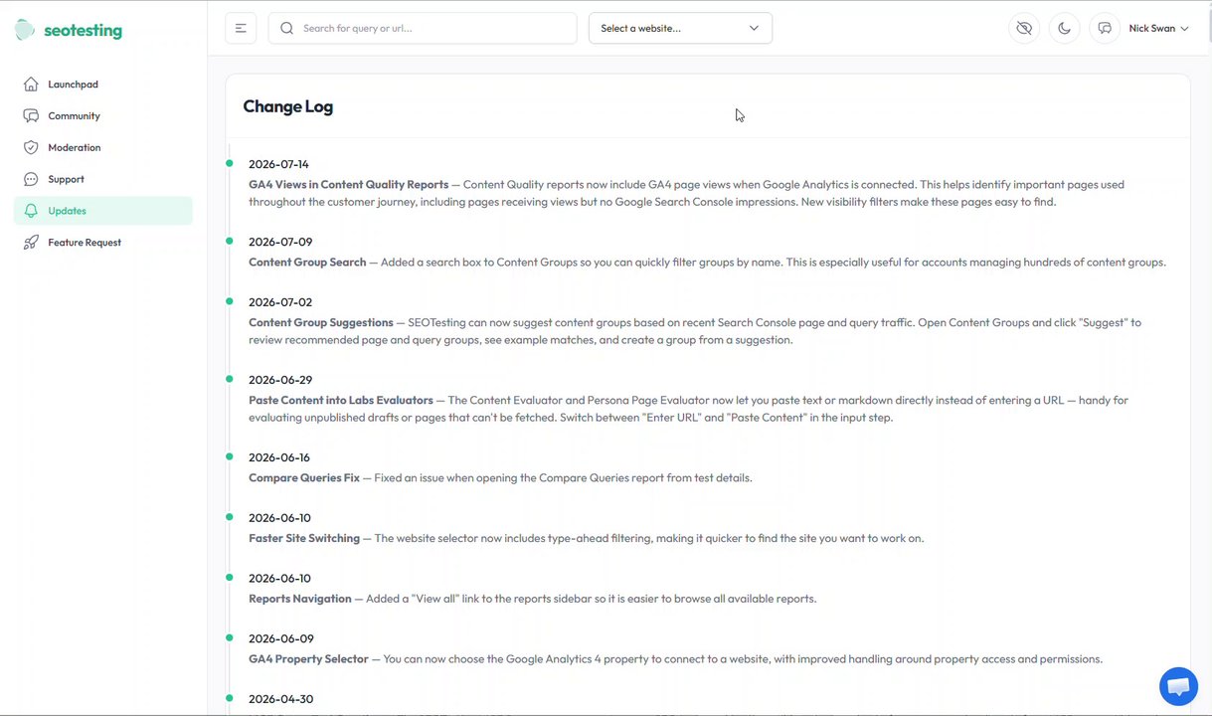This screenshot has width=1212, height=716.
Task: Click Compare Queries Fix title
Action: pos(304,477)
